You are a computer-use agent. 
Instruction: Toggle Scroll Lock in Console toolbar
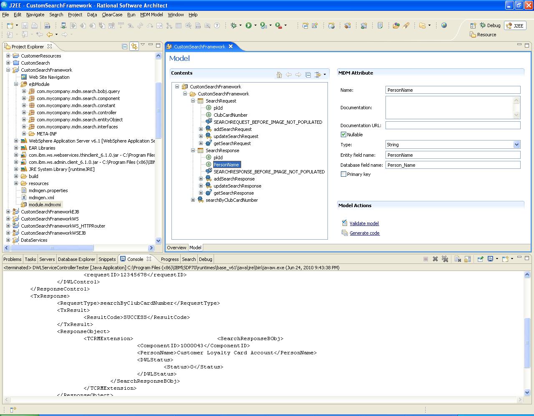tap(467, 259)
